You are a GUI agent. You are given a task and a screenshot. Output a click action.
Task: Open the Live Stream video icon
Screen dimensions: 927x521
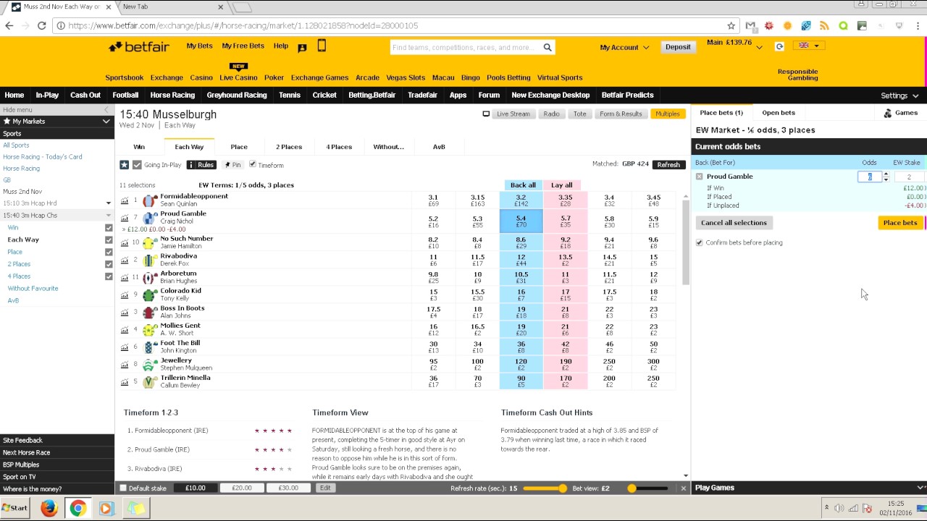[x=486, y=114]
